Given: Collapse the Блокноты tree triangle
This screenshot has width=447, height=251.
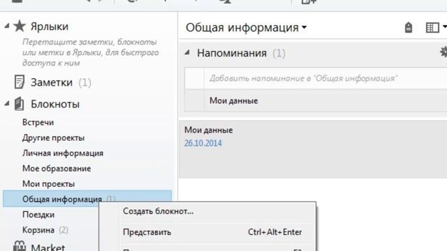Looking at the screenshot, I should (7, 104).
